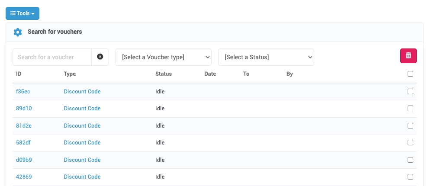The image size is (431, 186).
Task: Click the red trash delete icon
Action: [x=408, y=55]
